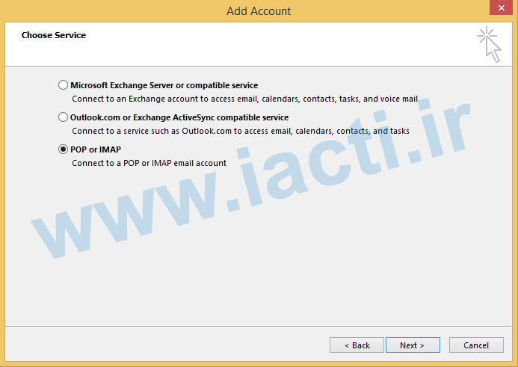The image size is (518, 367).
Task: Click the 'Add Account' title bar text
Action: coord(259,11)
